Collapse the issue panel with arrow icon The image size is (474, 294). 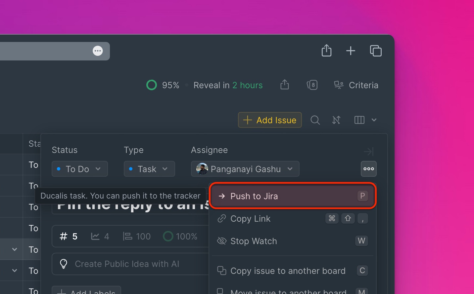coord(368,151)
